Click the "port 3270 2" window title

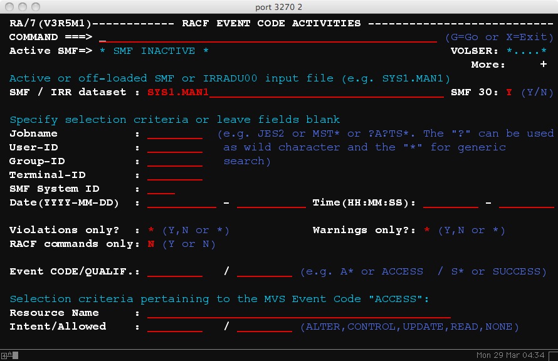tap(278, 7)
